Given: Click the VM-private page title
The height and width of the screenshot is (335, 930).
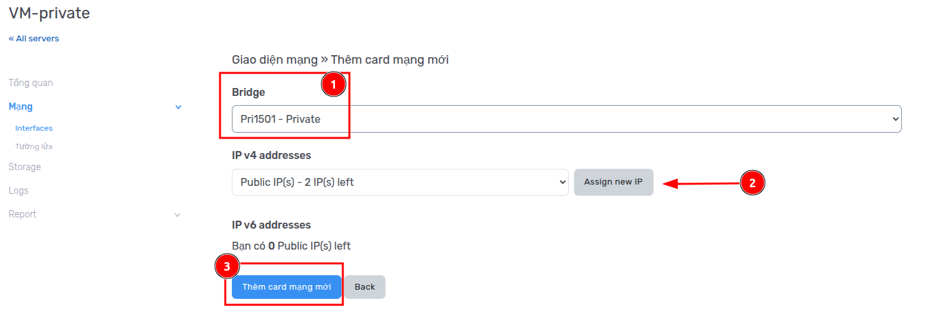Looking at the screenshot, I should [x=49, y=13].
